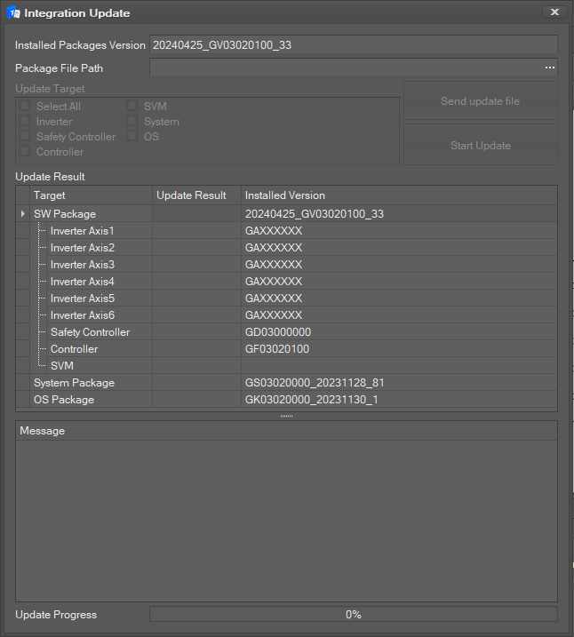Image resolution: width=574 pixels, height=637 pixels.
Task: Tick the Controller update target checkbox
Action: (25, 152)
